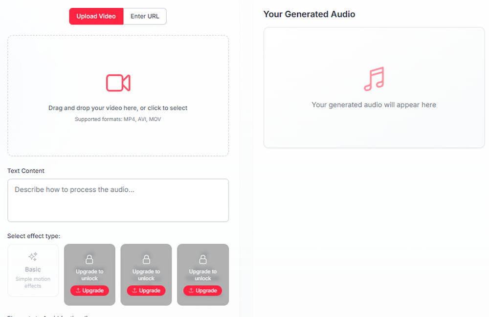Click the video camera upload icon
This screenshot has width=489, height=317.
pos(118,83)
